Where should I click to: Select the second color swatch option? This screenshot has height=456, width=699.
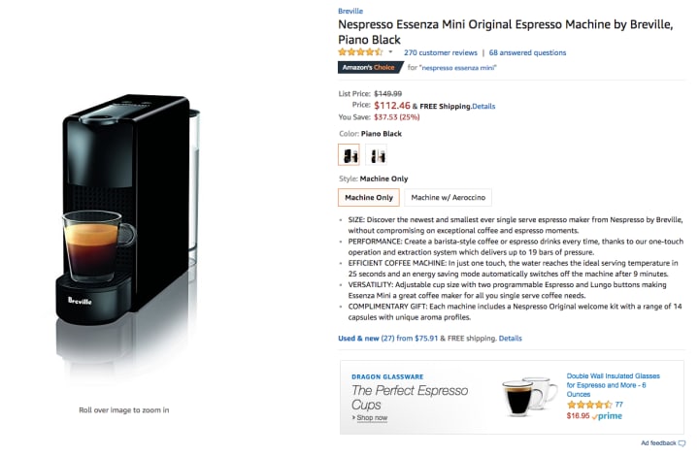coord(377,155)
